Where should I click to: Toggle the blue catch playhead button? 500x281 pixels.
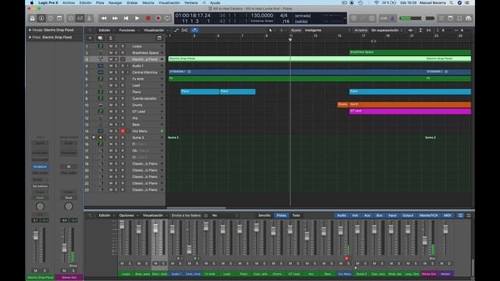[x=195, y=30]
